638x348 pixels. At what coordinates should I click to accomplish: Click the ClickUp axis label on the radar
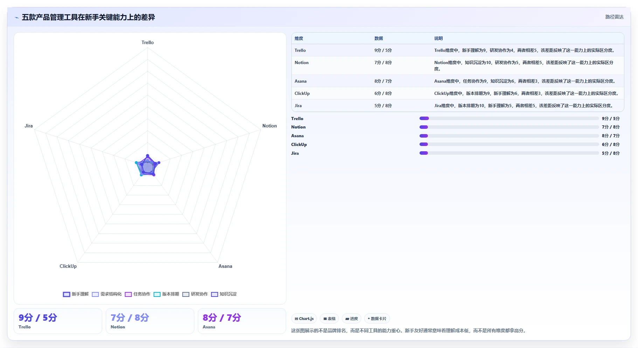point(68,266)
